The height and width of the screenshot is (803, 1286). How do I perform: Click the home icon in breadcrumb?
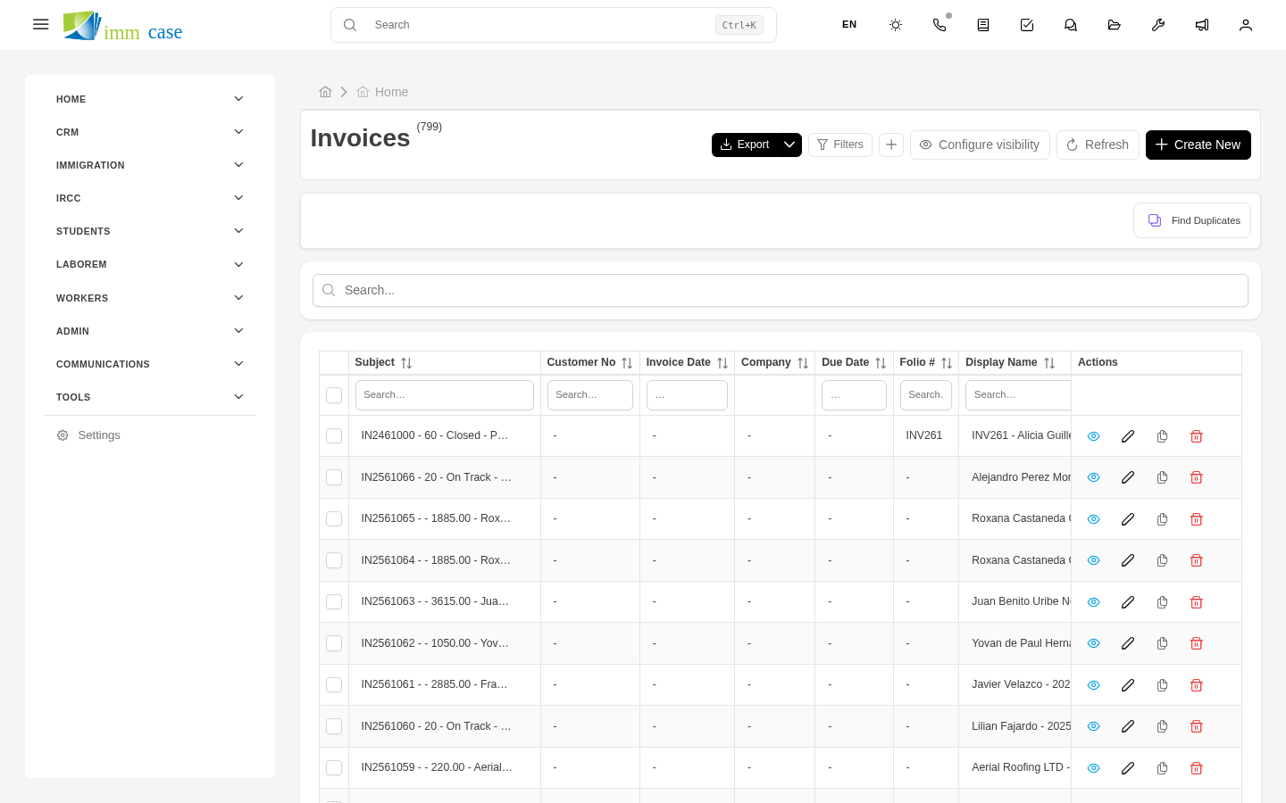[325, 92]
